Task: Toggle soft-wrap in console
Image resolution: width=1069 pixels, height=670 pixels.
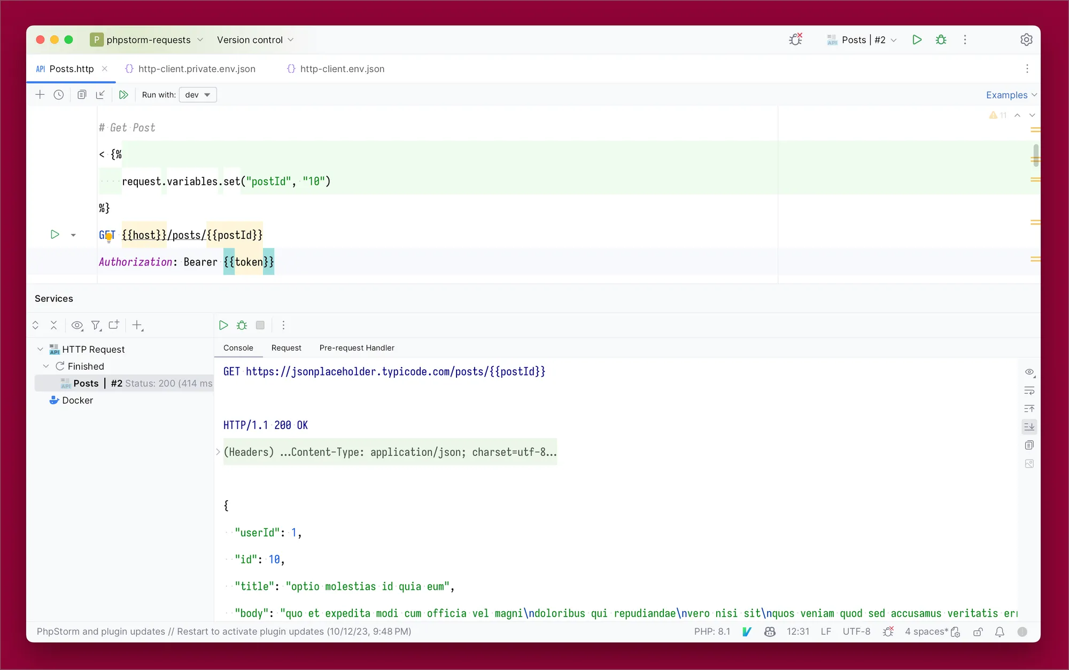Action: pyautogui.click(x=1029, y=391)
